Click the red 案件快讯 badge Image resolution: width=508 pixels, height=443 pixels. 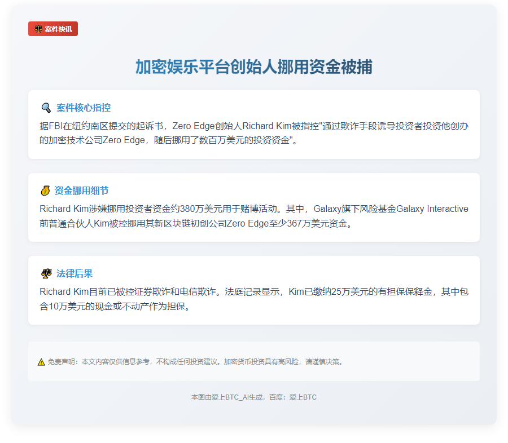[53, 29]
